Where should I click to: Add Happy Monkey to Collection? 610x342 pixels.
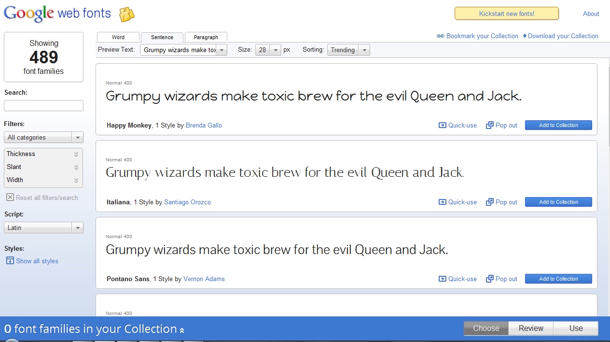click(x=558, y=125)
